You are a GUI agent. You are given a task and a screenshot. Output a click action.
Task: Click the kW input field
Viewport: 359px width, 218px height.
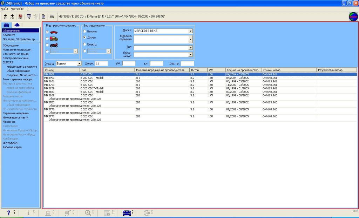coord(129,63)
